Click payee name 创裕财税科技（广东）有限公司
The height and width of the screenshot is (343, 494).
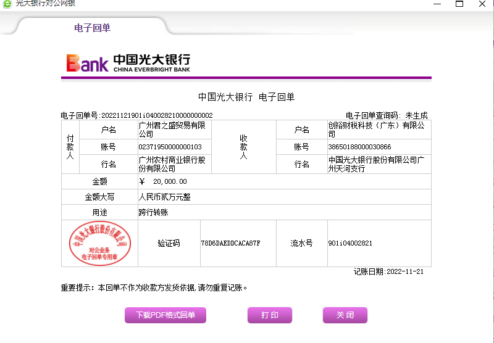[376, 130]
